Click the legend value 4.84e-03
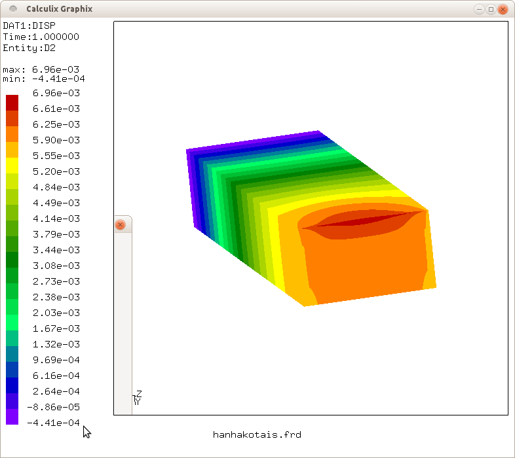Image resolution: width=515 pixels, height=458 pixels. pos(56,187)
